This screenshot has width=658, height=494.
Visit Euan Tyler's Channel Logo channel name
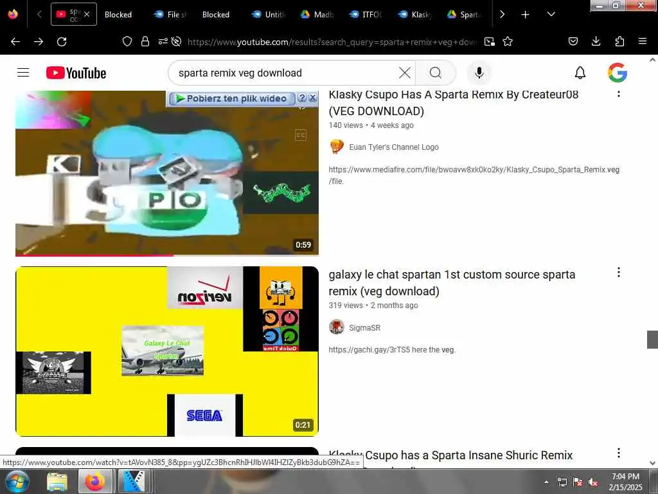pos(394,147)
